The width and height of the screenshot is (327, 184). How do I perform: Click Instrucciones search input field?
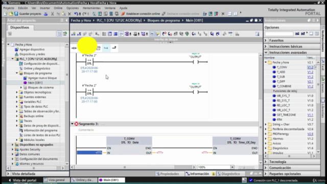point(279,34)
